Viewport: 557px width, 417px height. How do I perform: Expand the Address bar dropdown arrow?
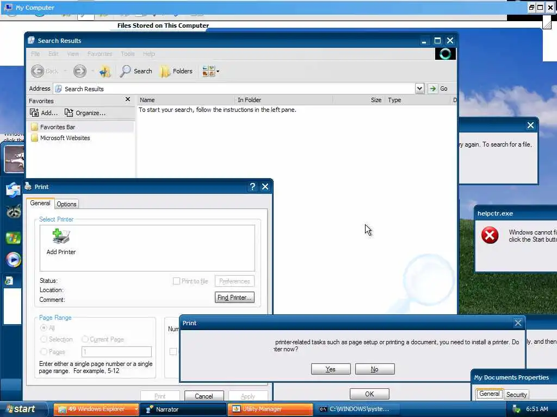point(419,89)
